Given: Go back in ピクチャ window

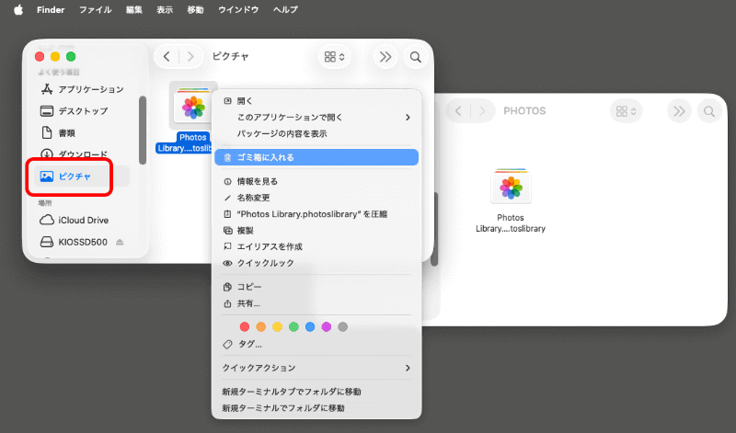Looking at the screenshot, I should (x=167, y=57).
